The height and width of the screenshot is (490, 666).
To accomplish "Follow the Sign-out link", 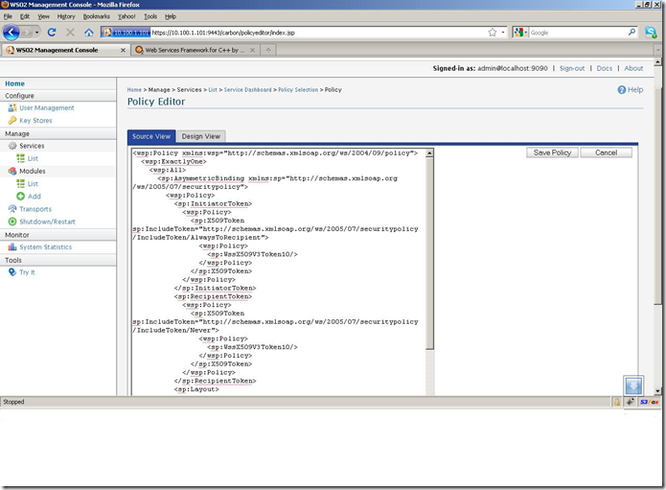I will click(572, 68).
